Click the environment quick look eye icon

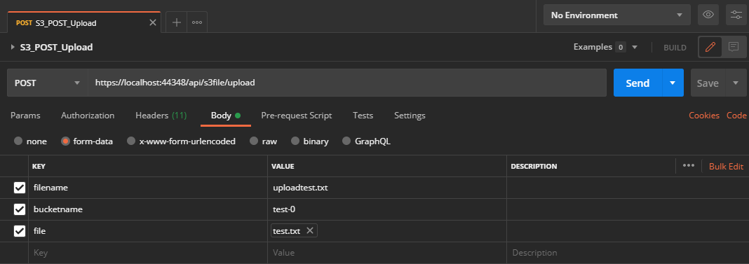point(708,15)
